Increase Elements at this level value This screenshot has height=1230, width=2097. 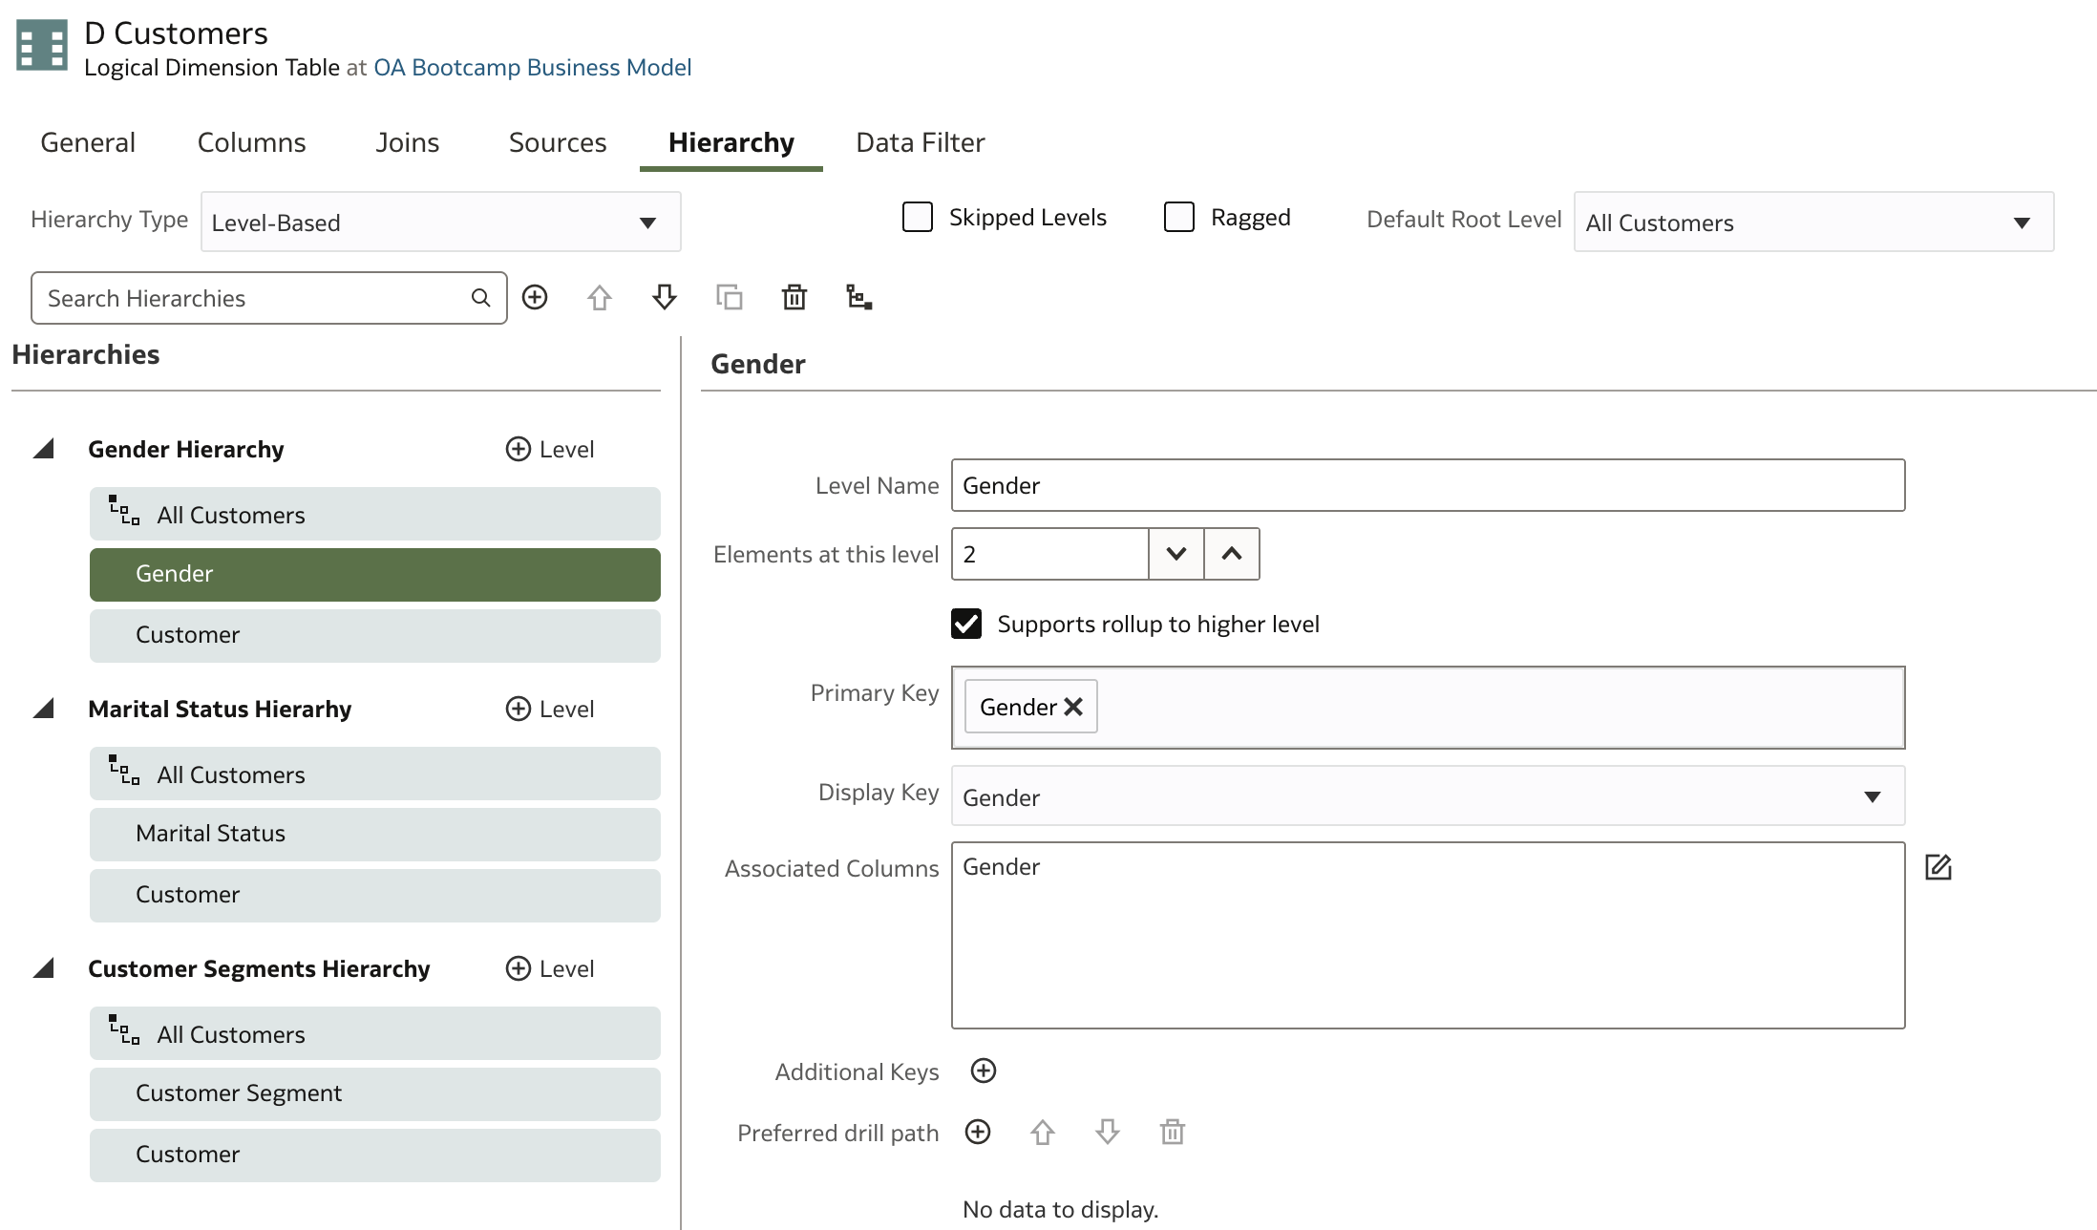[1232, 554]
